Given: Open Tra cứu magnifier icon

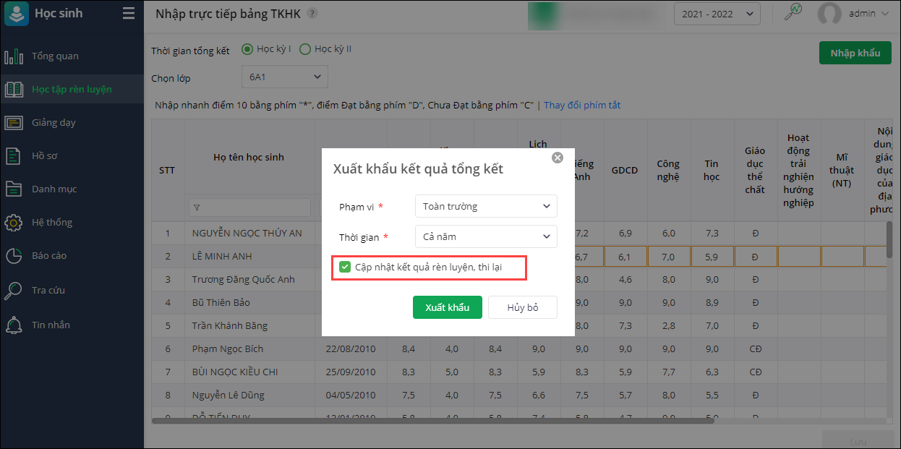Looking at the screenshot, I should [14, 291].
